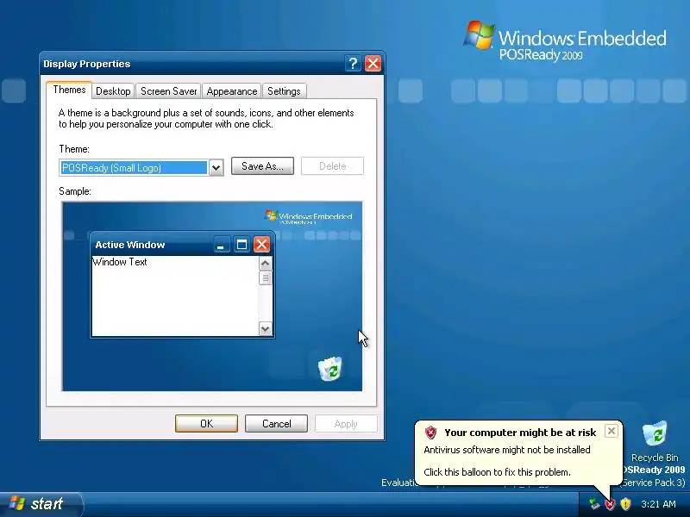The width and height of the screenshot is (690, 517).
Task: Expand the Theme dropdown arrow
Action: point(216,168)
